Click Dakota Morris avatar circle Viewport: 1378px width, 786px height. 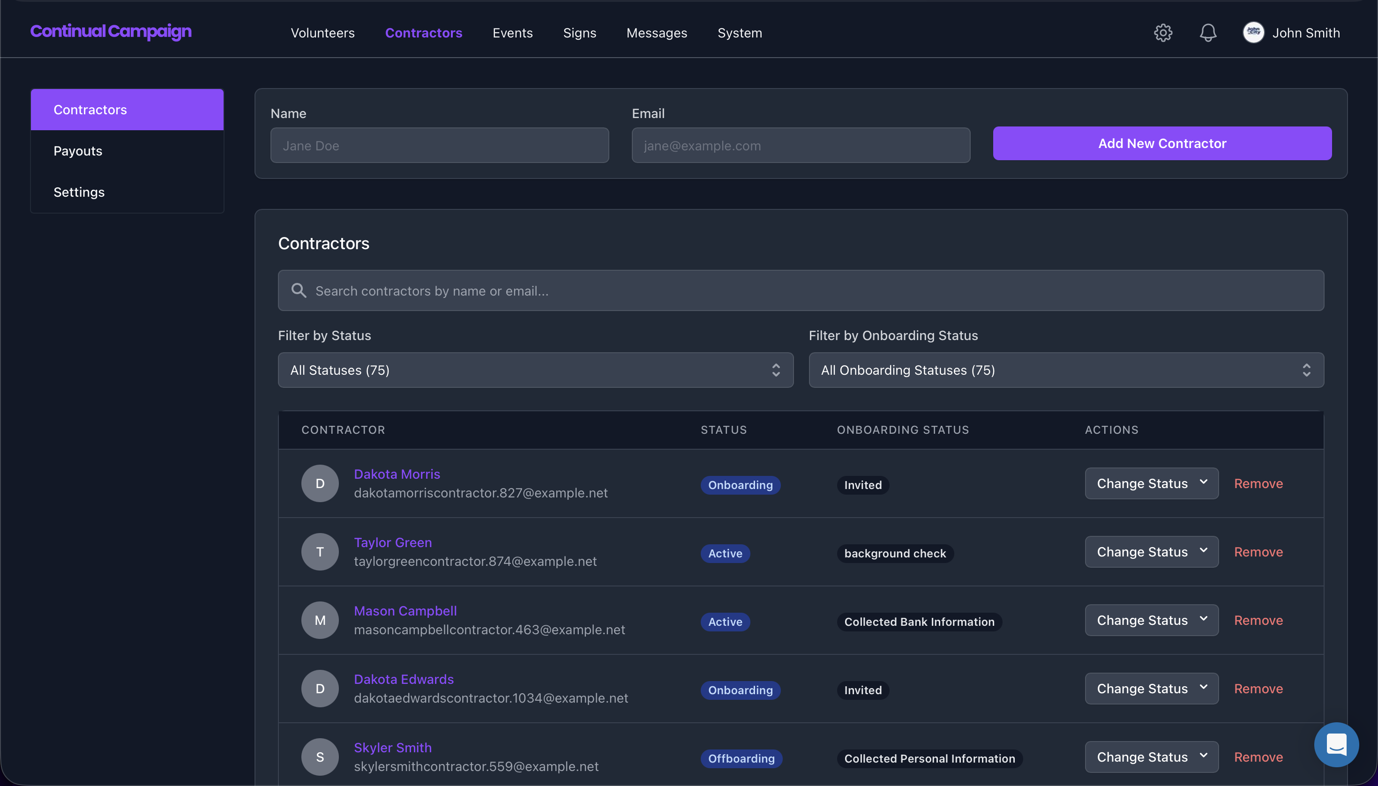coord(320,483)
